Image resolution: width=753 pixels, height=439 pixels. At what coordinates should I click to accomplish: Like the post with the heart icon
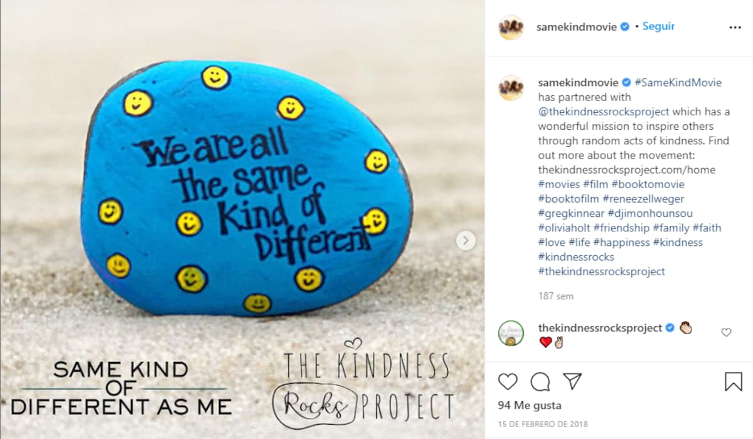point(508,381)
